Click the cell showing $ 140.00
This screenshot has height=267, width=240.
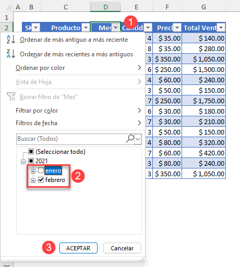pos(203,38)
